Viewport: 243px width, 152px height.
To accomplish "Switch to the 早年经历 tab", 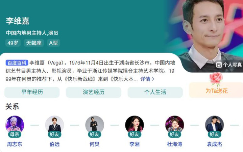I will [32, 92].
